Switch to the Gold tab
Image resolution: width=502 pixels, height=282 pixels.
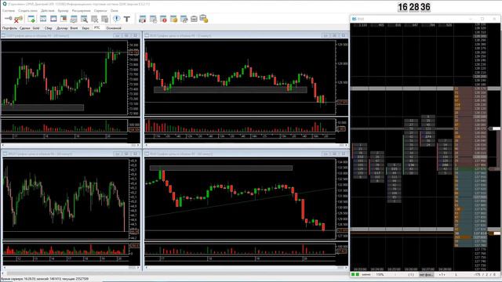pos(36,28)
